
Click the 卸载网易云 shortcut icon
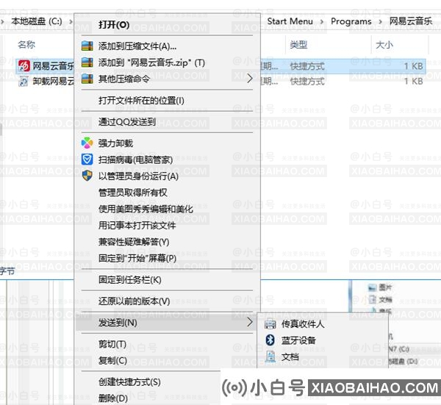pos(24,82)
